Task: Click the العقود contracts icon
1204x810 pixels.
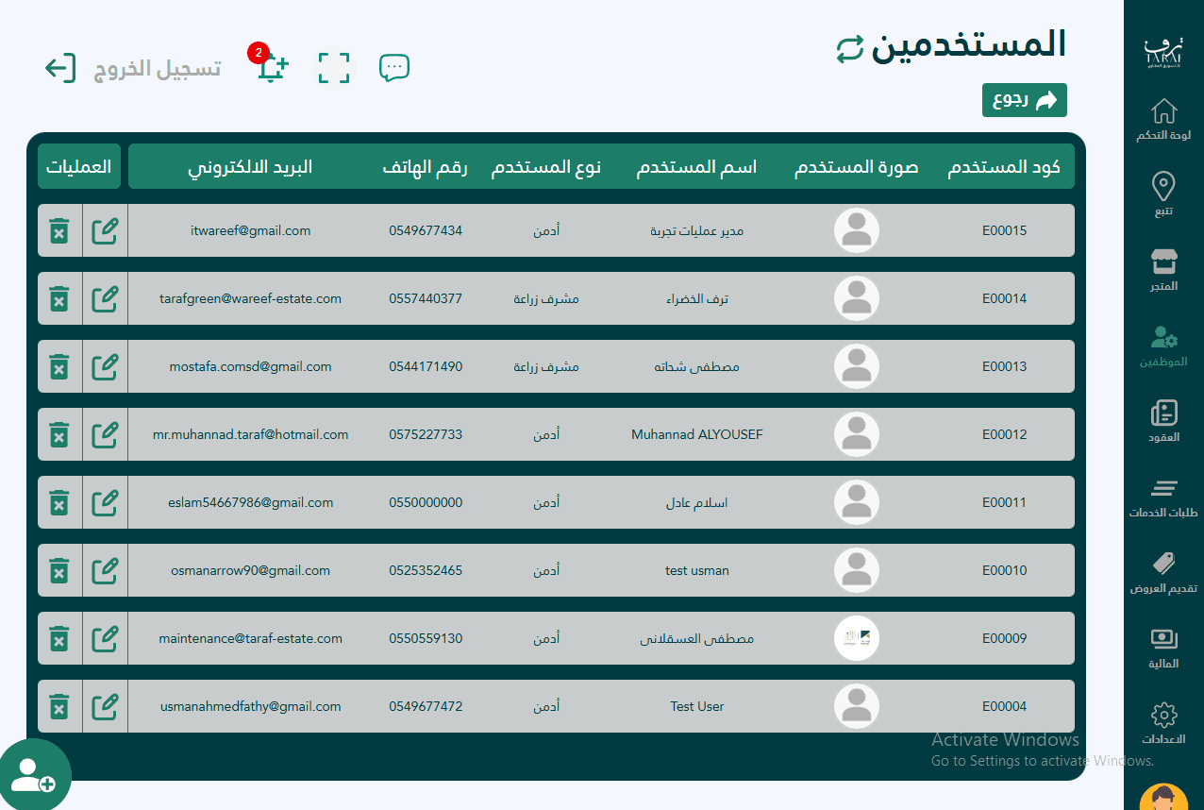Action: [x=1163, y=424]
